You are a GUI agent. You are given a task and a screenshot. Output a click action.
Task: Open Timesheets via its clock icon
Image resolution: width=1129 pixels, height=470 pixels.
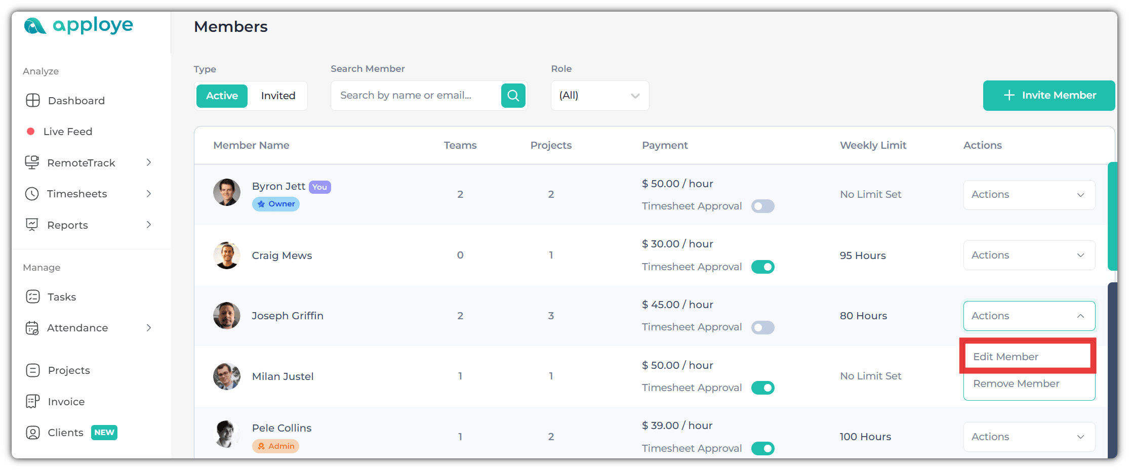32,194
